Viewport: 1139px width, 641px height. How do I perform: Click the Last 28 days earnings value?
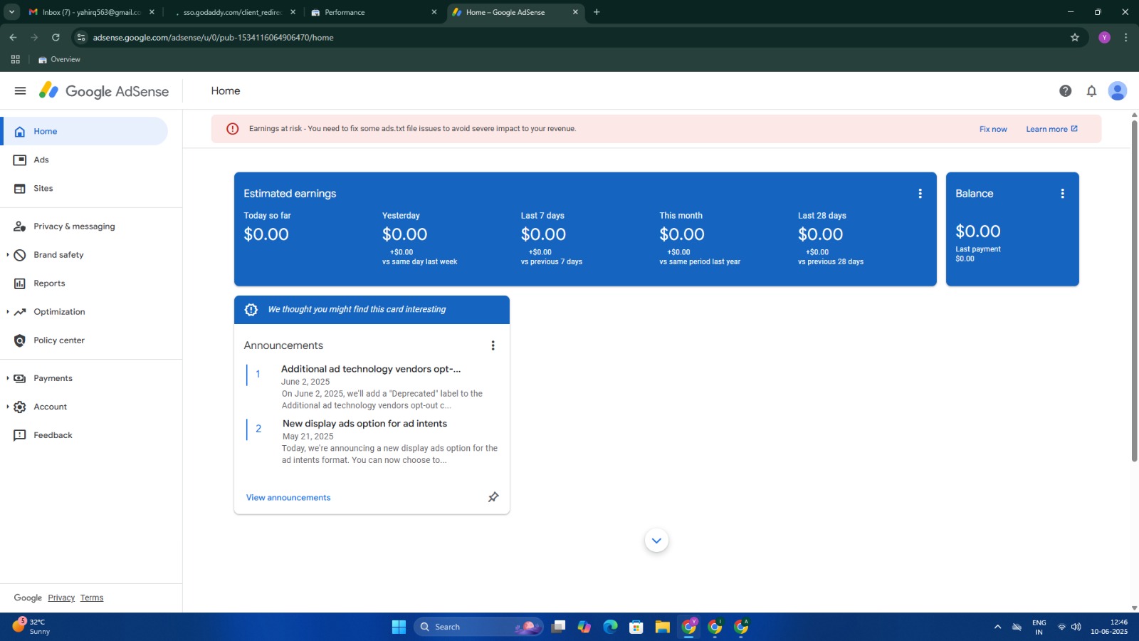(x=820, y=234)
